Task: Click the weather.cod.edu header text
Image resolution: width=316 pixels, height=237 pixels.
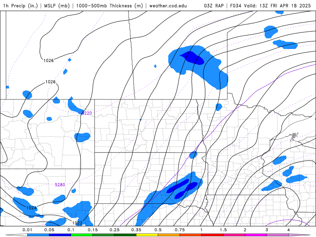Action: pos(168,6)
